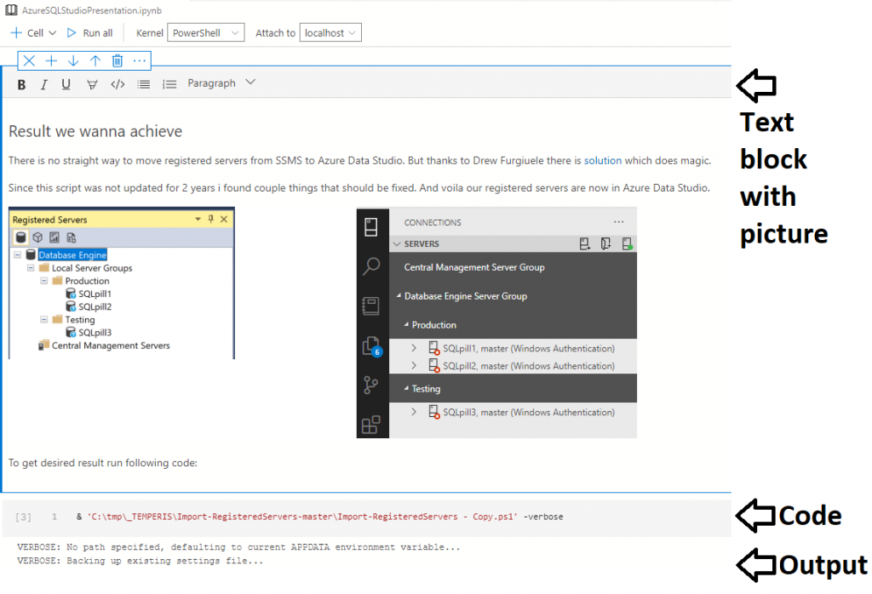Open Extensions view icon
This screenshot has height=594, width=872.
[x=371, y=425]
